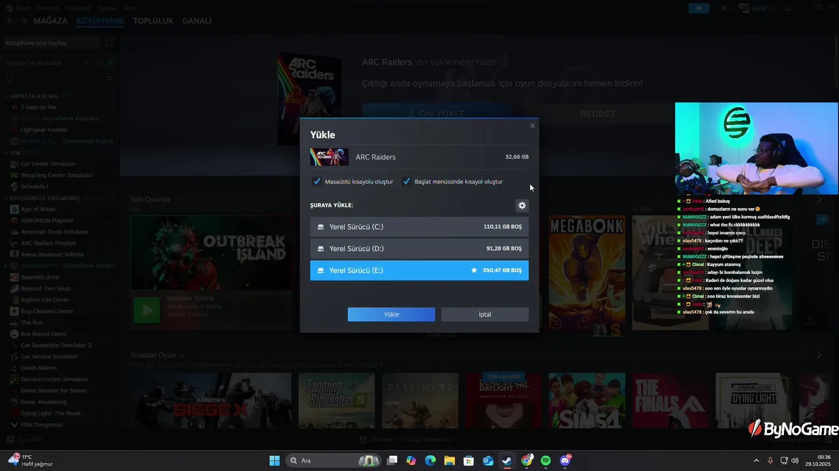The image size is (839, 471).
Task: Open File Explorer from taskbar
Action: click(450, 461)
